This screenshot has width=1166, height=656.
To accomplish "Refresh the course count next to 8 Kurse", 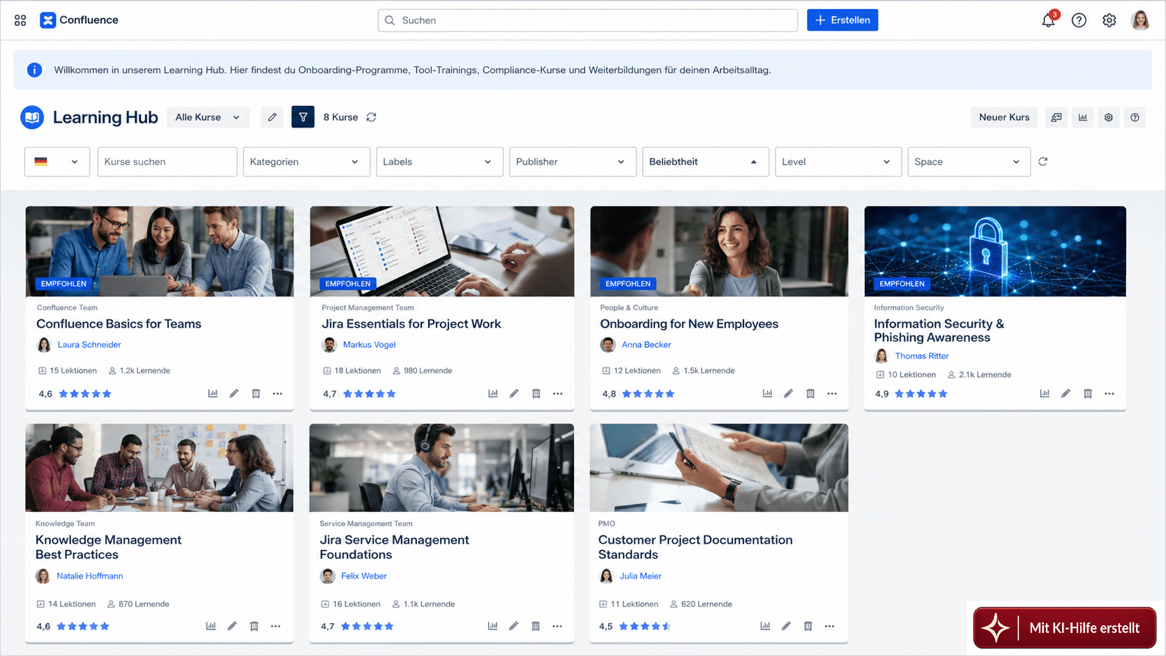I will coord(371,117).
